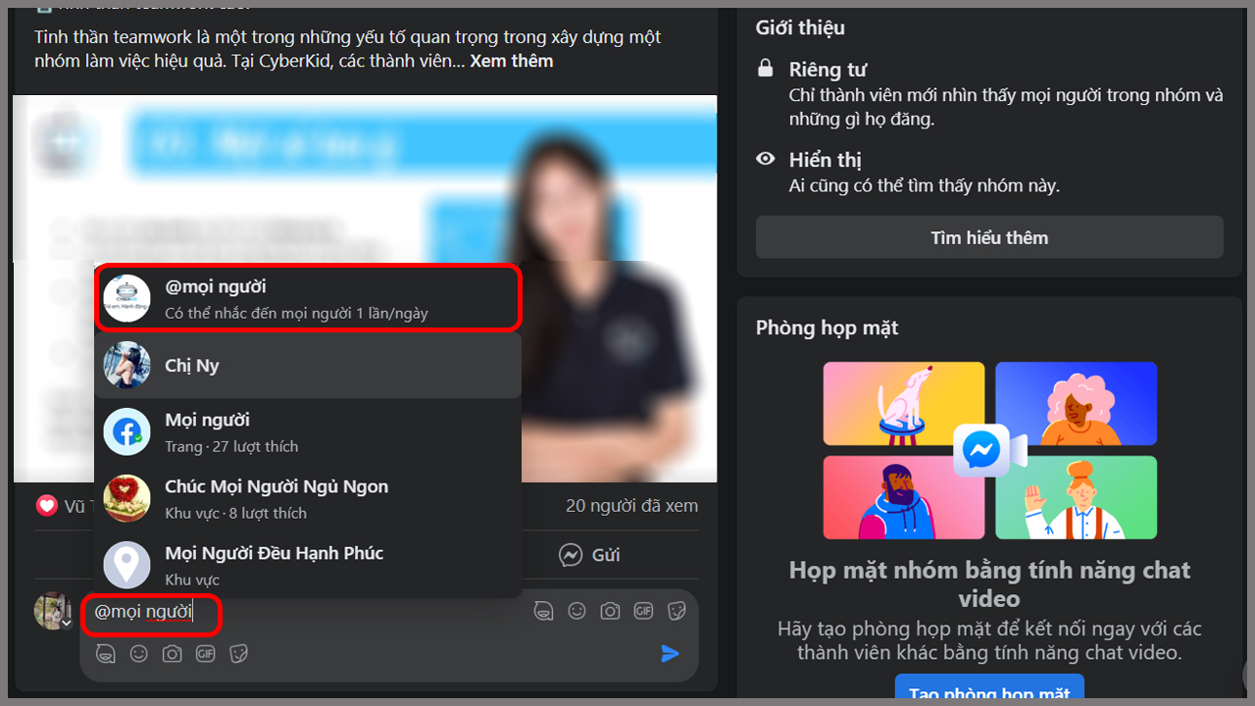The image size is (1255, 706).
Task: Pick the Mọi người page suggestion
Action: coord(308,432)
